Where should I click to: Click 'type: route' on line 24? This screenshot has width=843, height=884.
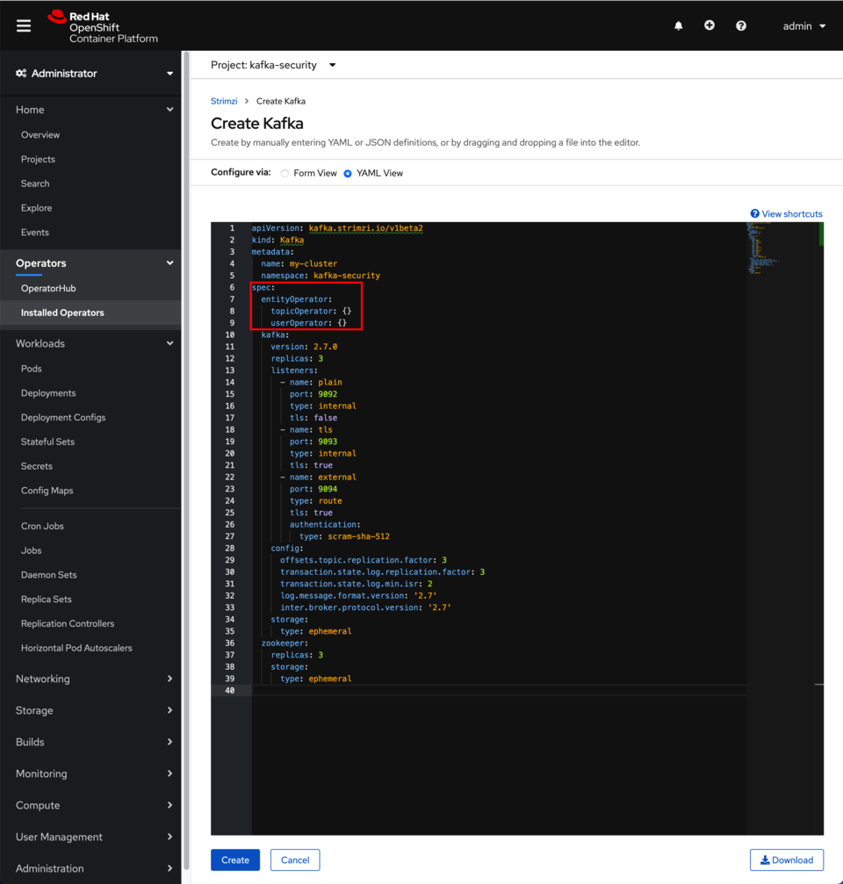pos(316,500)
